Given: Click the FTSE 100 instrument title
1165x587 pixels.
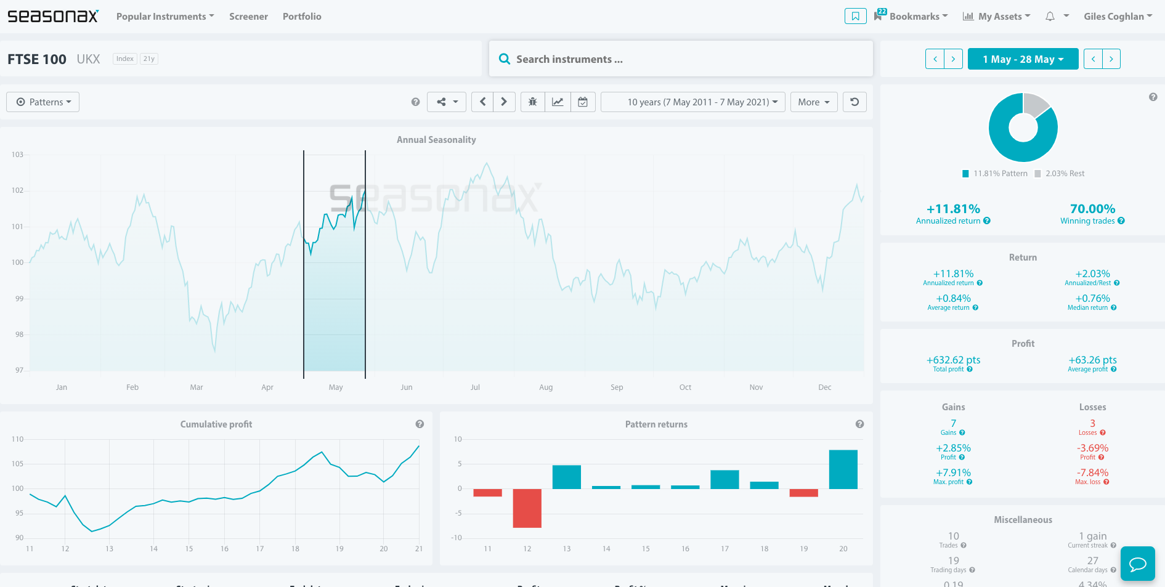Looking at the screenshot, I should coord(37,59).
